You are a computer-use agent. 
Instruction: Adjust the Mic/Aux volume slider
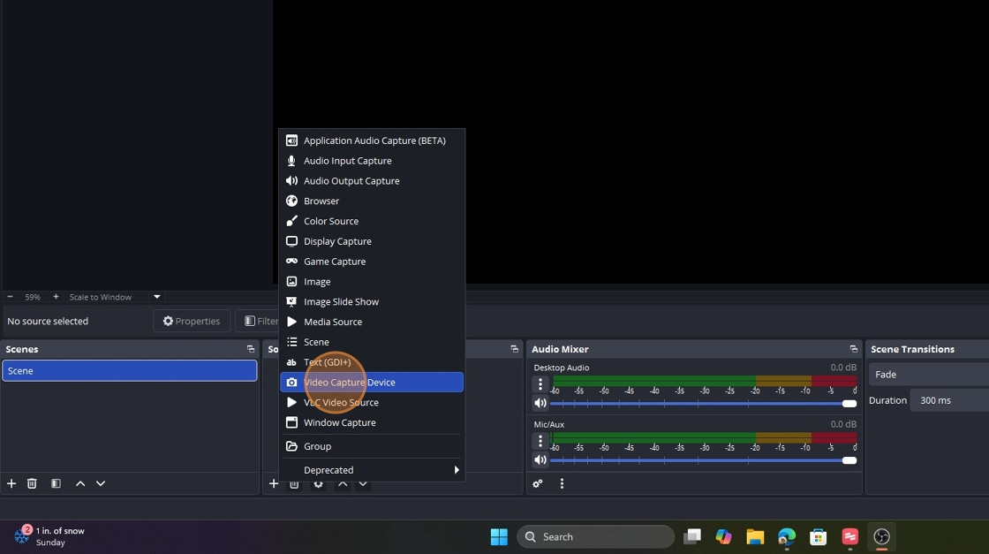tap(703, 460)
